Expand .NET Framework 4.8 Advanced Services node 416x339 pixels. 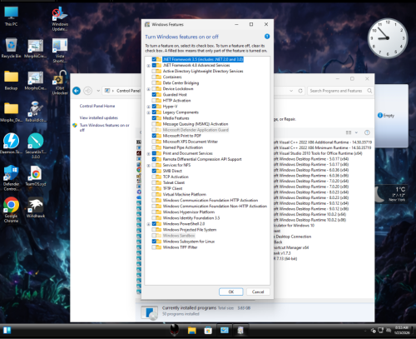pos(148,66)
